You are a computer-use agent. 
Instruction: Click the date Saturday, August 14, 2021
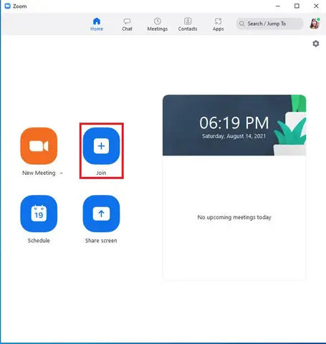click(234, 136)
